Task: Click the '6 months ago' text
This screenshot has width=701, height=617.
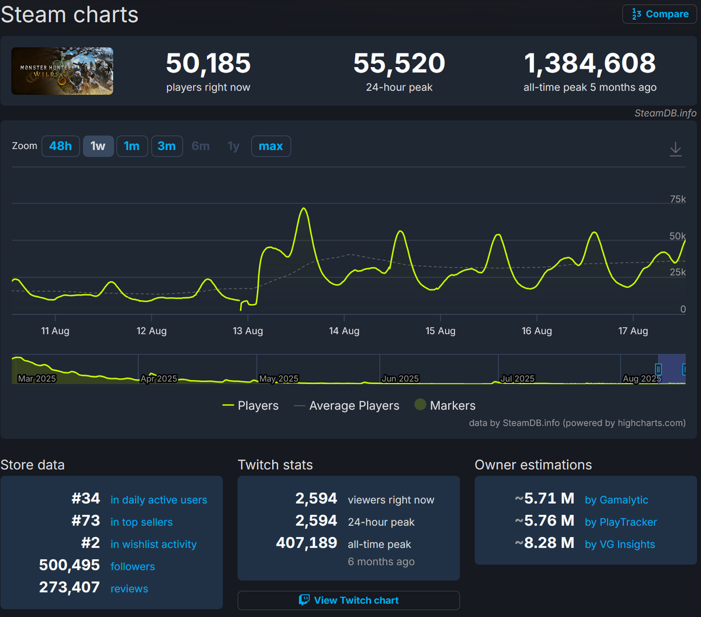Action: click(x=381, y=562)
